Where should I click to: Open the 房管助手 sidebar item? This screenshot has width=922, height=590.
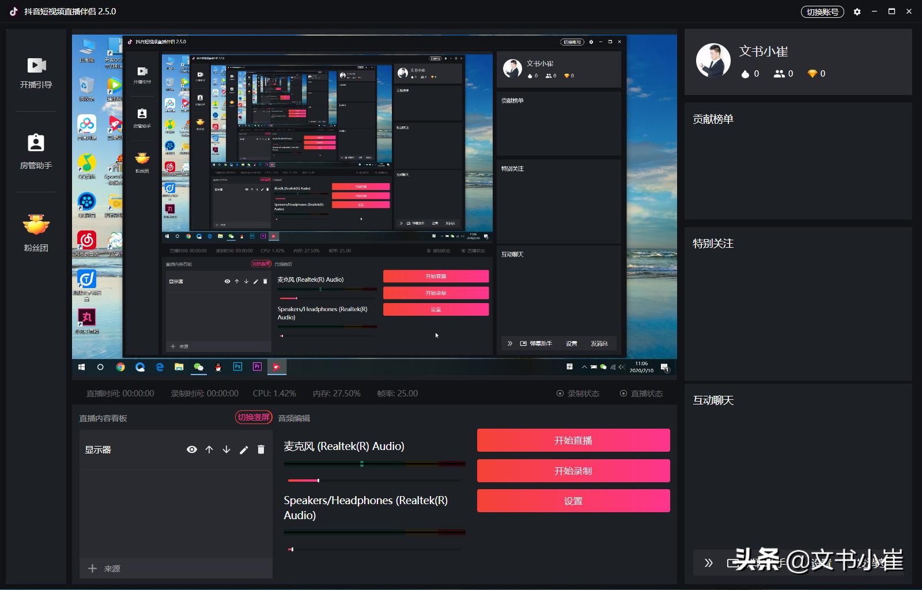[x=36, y=152]
